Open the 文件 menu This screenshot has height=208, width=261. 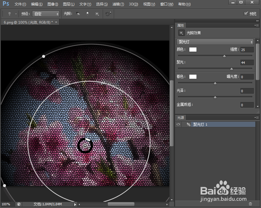20,4
